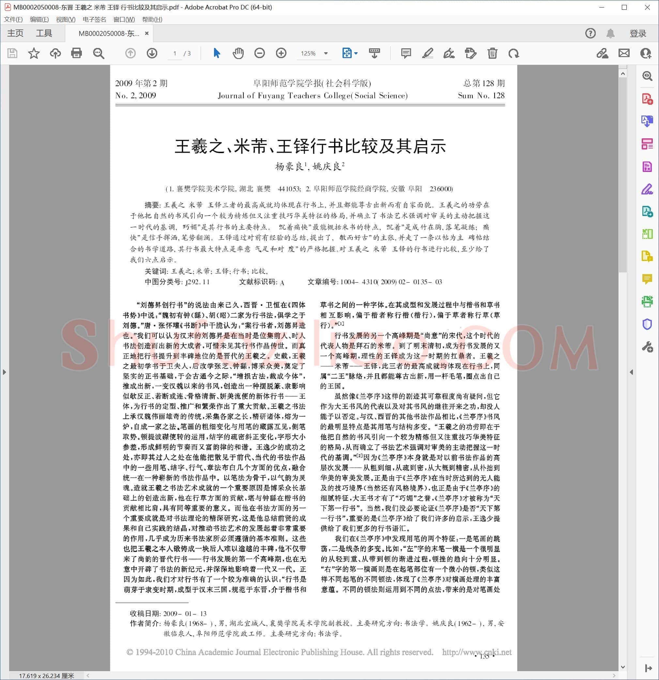Click the page number input field
Viewport: 659px width, 680px height.
click(175, 53)
